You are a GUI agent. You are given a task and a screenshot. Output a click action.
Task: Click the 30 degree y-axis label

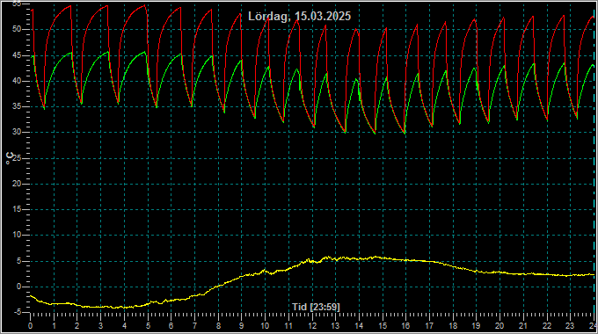tap(16, 133)
